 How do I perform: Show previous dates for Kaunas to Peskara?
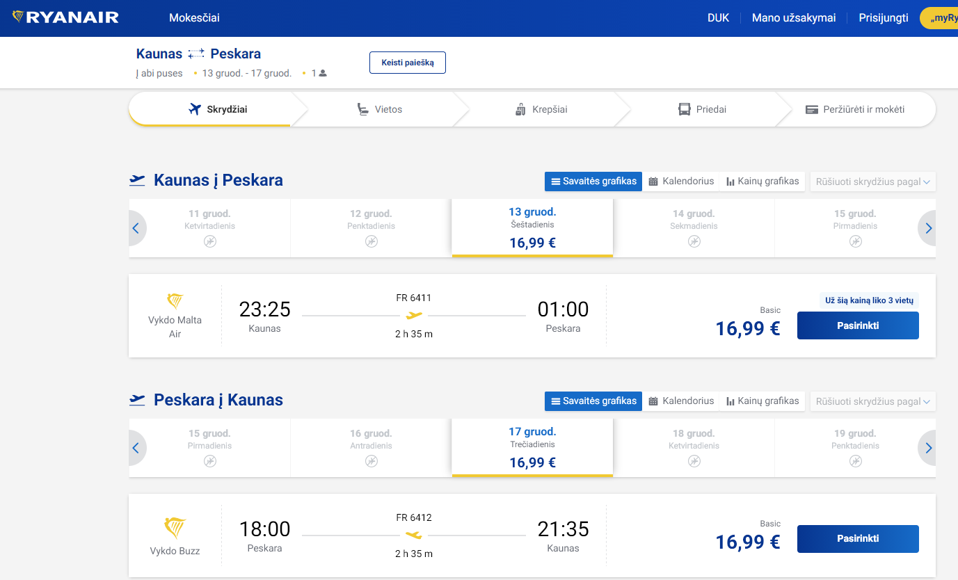[136, 228]
